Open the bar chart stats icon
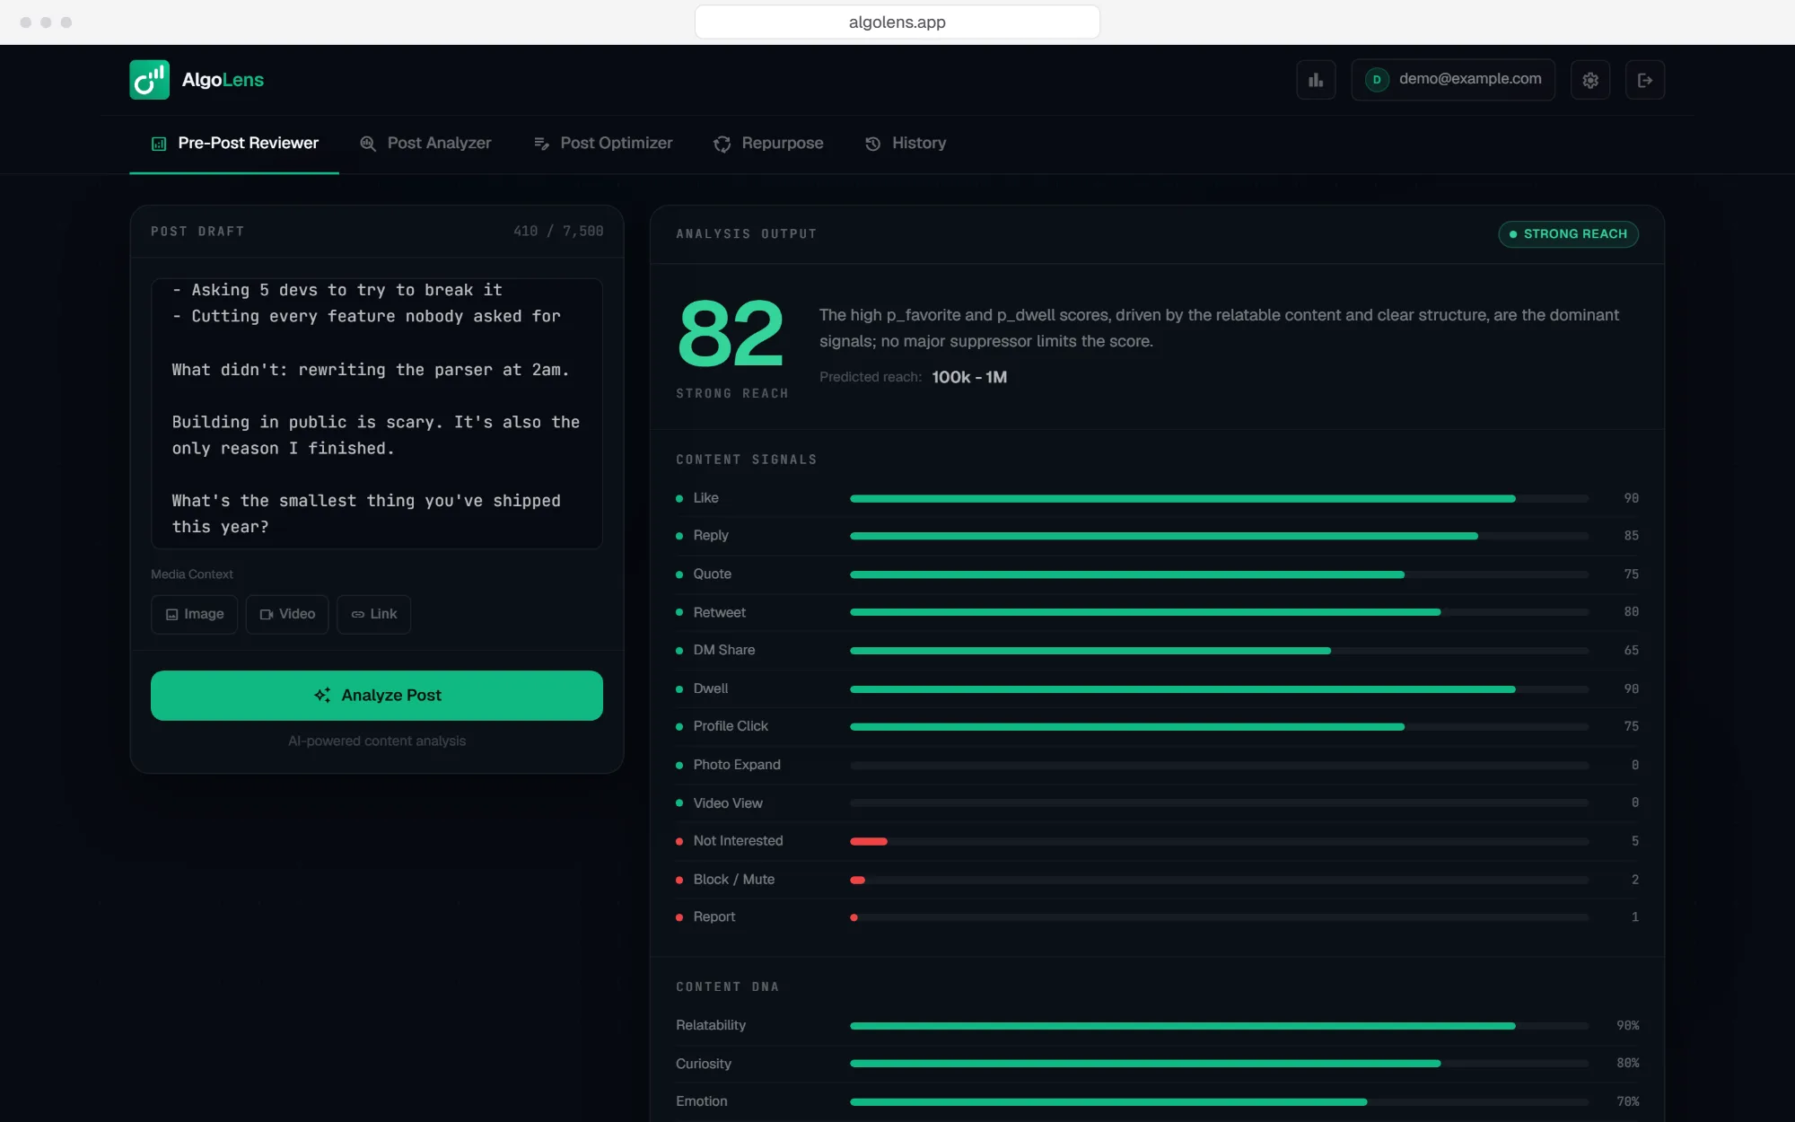The width and height of the screenshot is (1795, 1122). tap(1316, 80)
